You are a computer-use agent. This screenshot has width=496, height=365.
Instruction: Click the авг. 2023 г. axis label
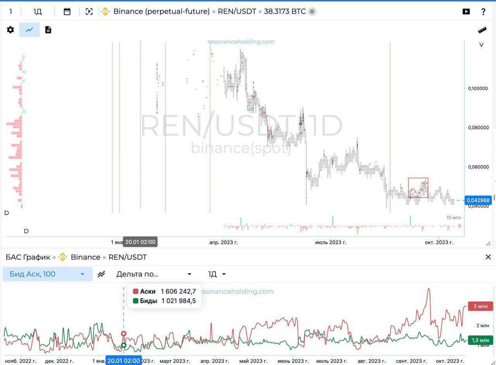pos(372,361)
